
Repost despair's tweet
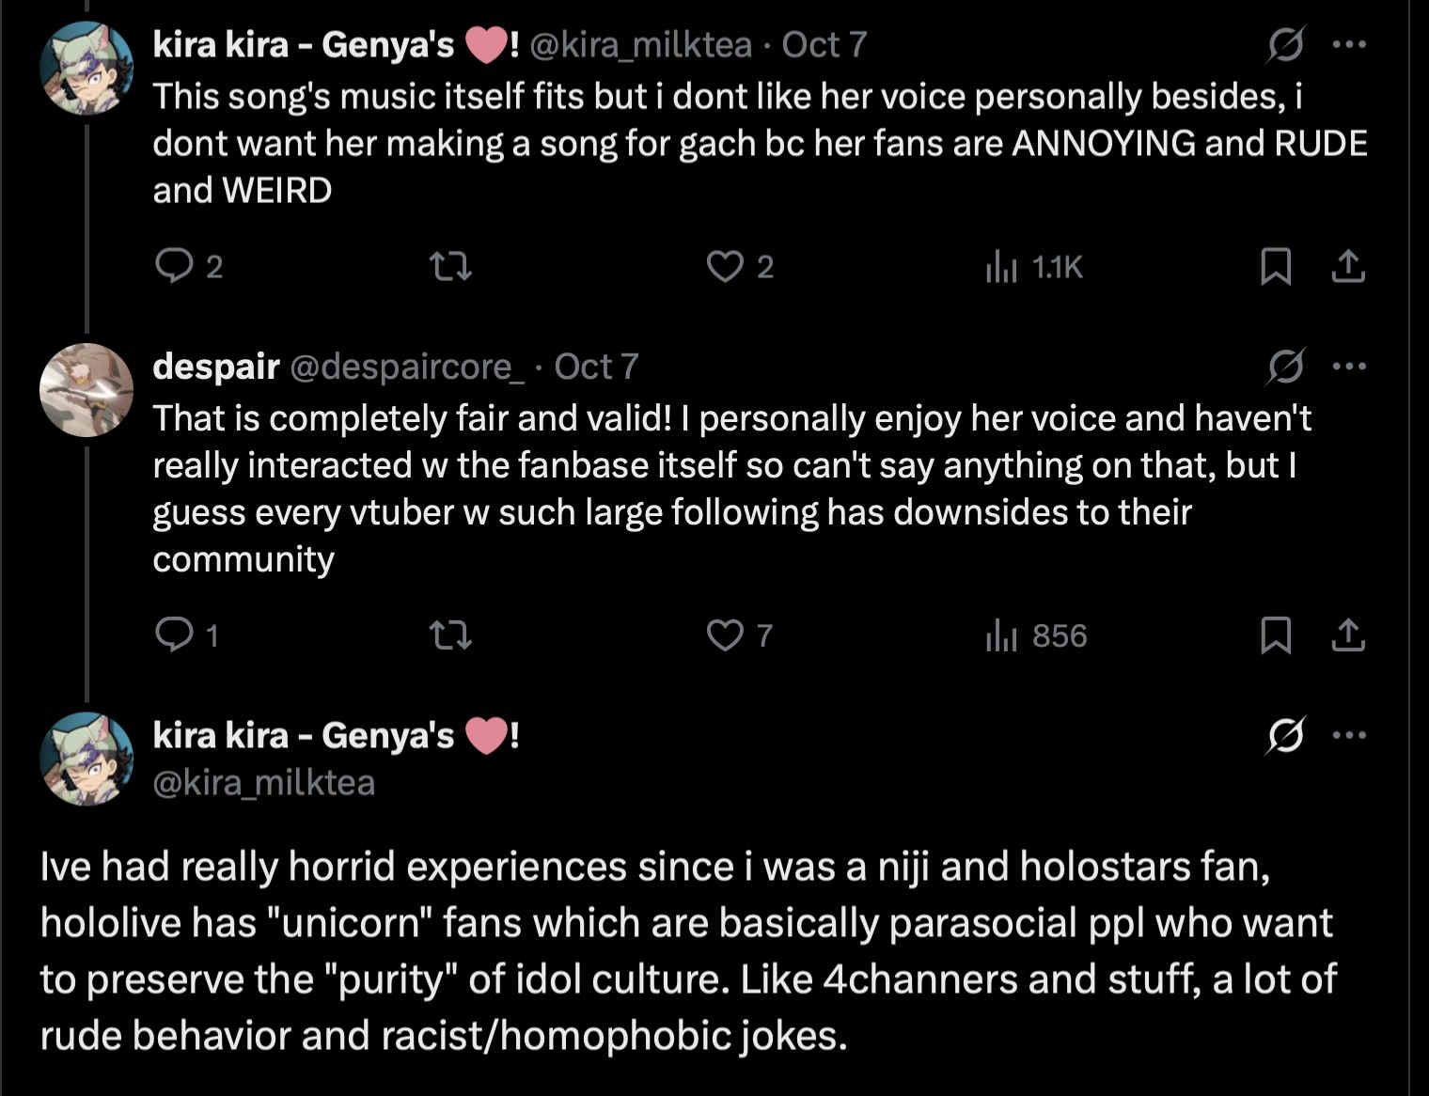pos(450,635)
